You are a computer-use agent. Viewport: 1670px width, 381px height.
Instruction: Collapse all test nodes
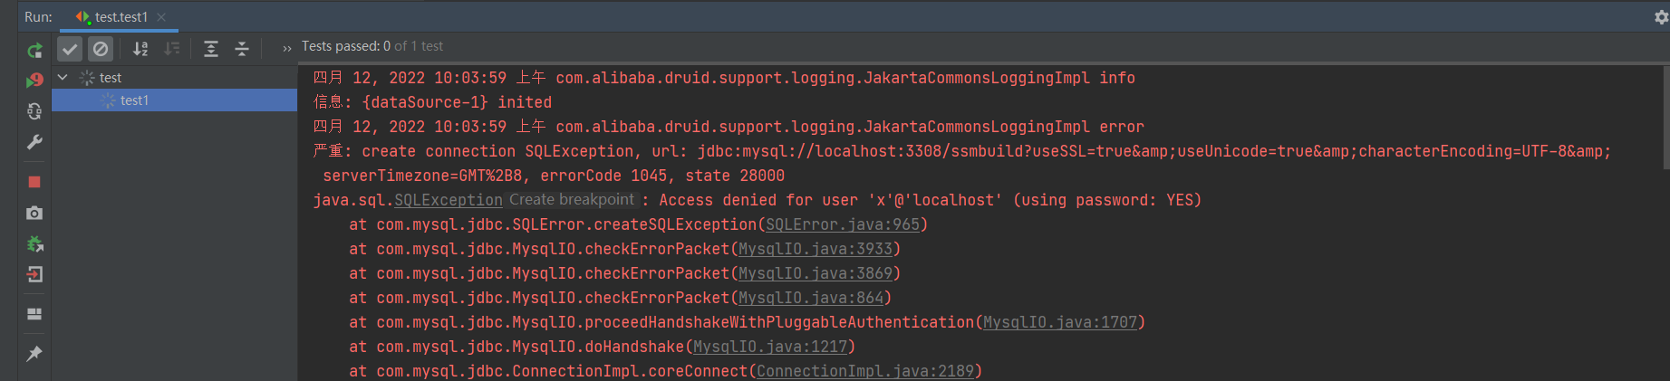[x=242, y=49]
